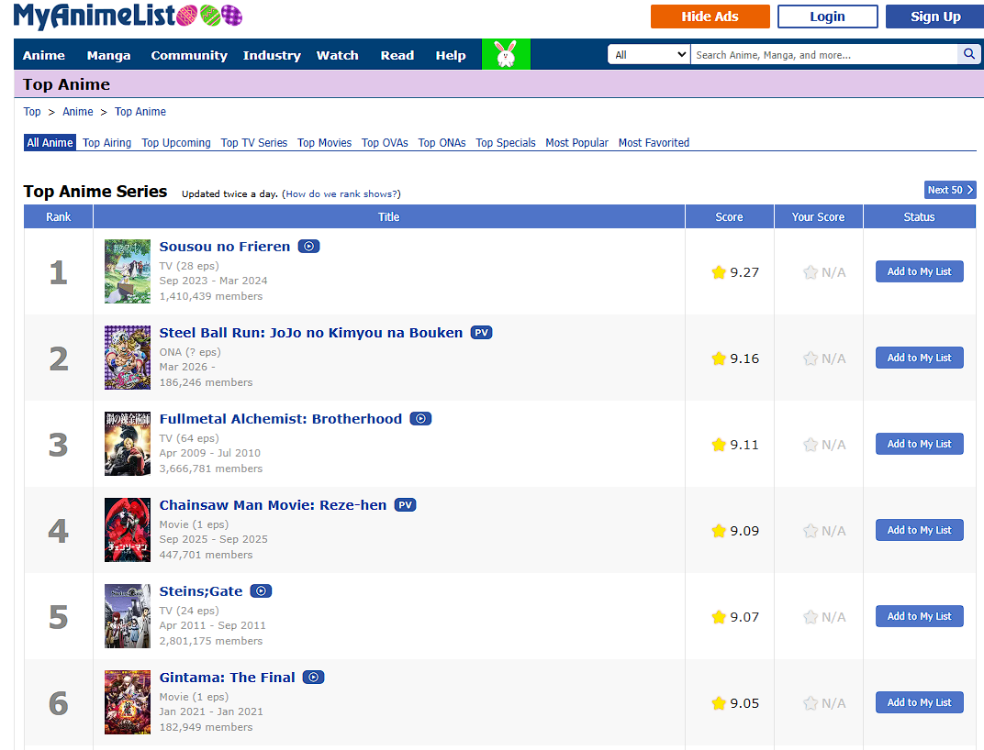
Task: Open PV badge for Chainsaw Man Movie
Action: coord(406,505)
